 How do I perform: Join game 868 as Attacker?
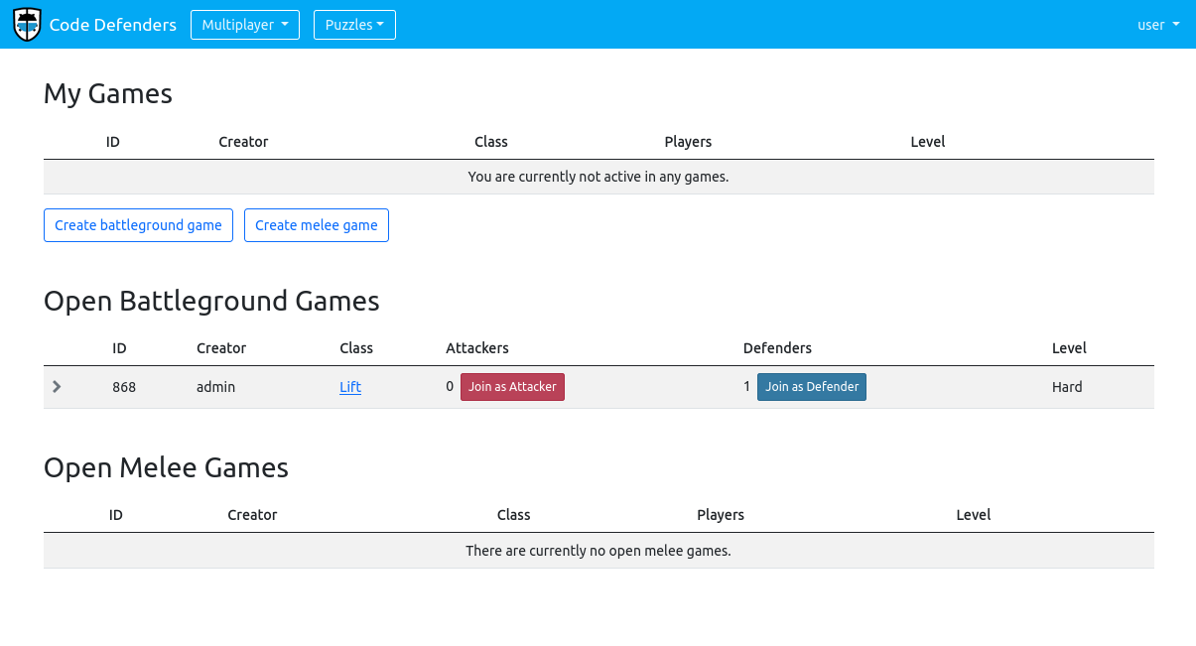pos(512,387)
